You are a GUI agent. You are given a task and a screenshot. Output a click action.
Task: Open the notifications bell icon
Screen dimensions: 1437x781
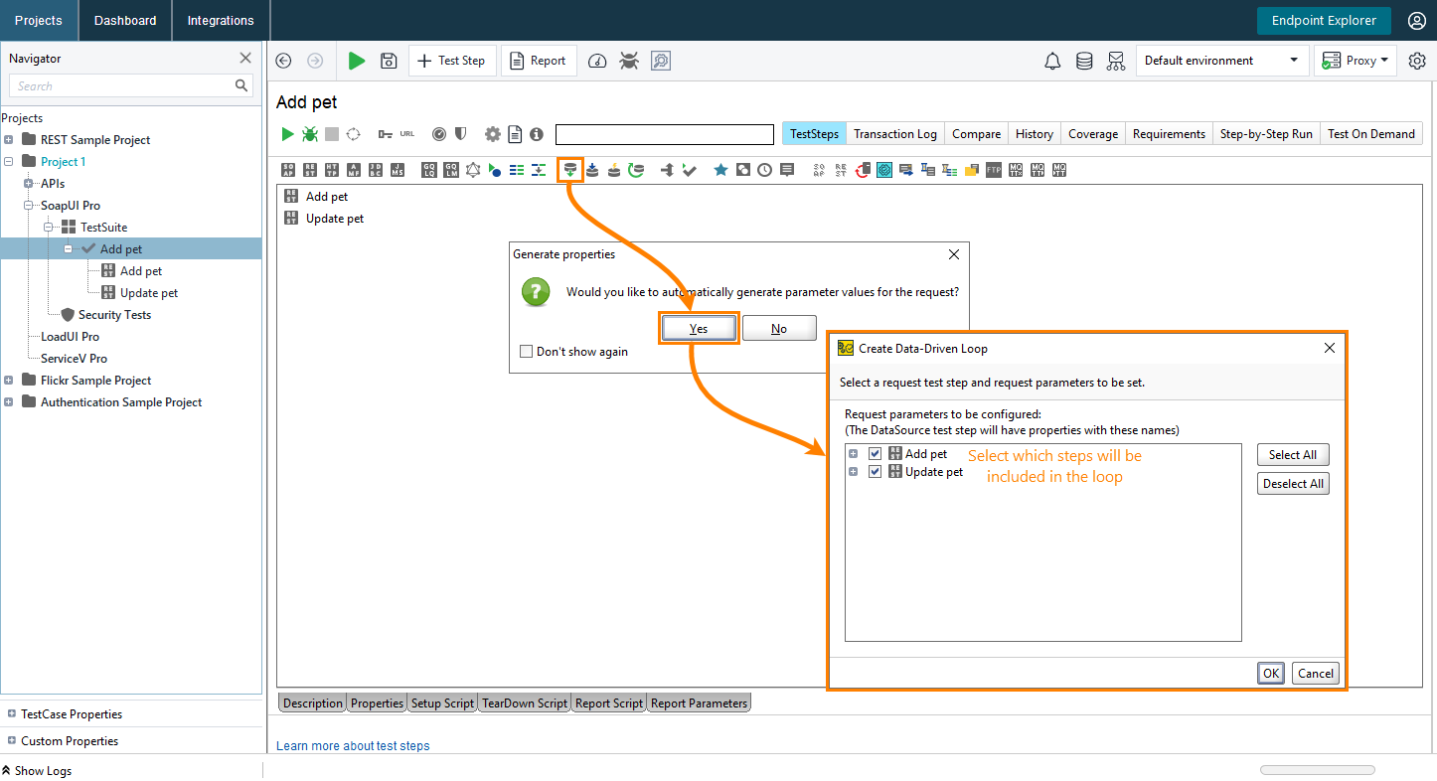pos(1052,61)
